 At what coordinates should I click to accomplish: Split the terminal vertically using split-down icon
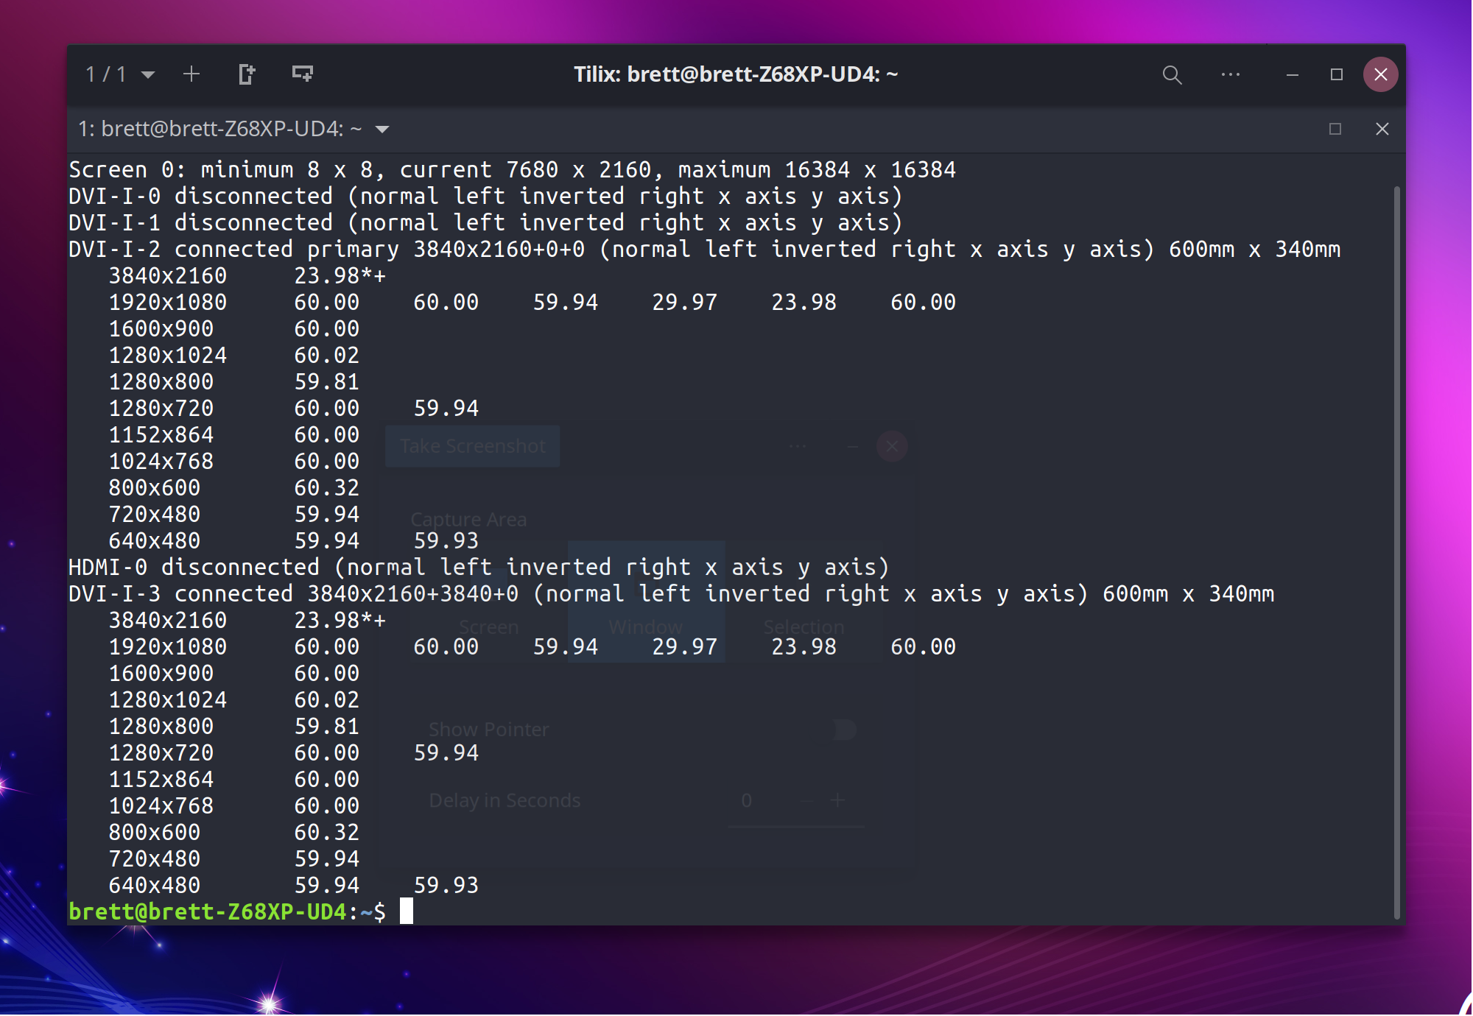(302, 74)
